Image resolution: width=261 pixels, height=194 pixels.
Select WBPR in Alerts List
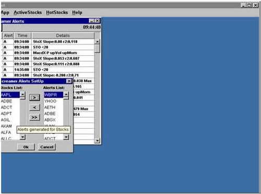pyautogui.click(x=54, y=95)
